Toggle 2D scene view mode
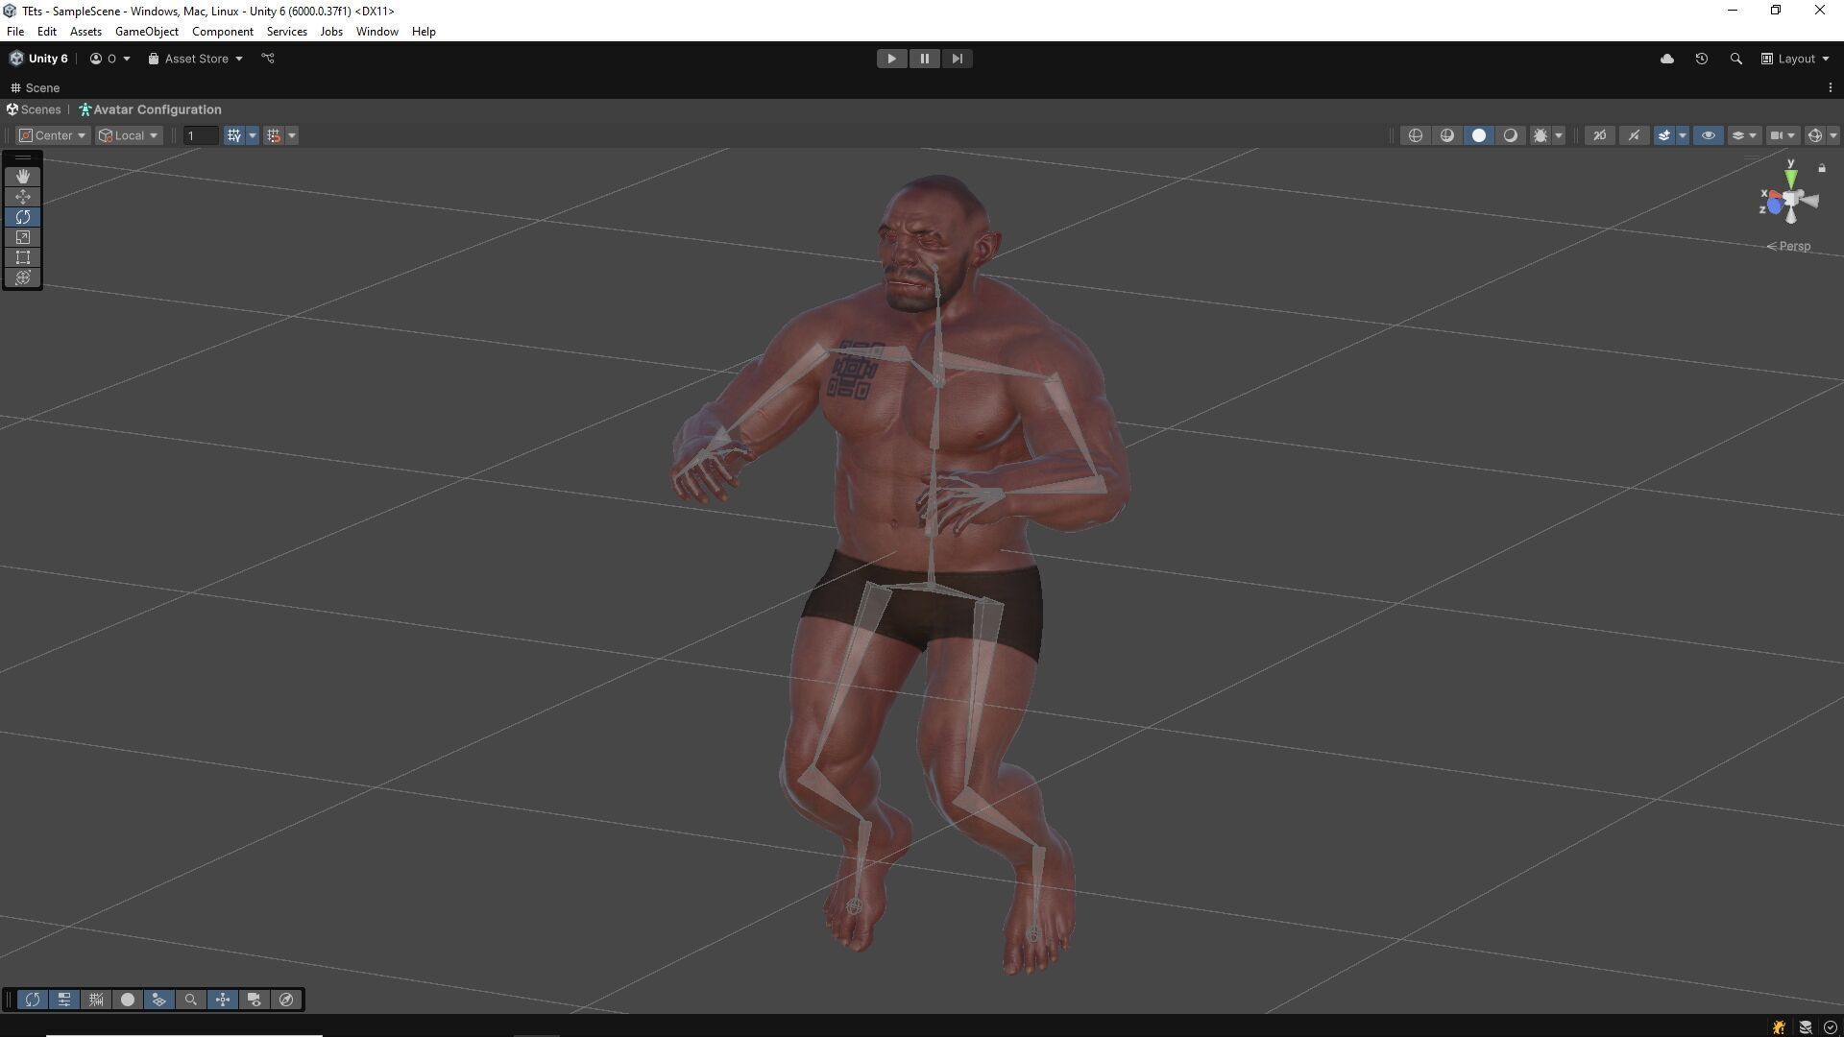The height and width of the screenshot is (1037, 1844). [x=1600, y=135]
